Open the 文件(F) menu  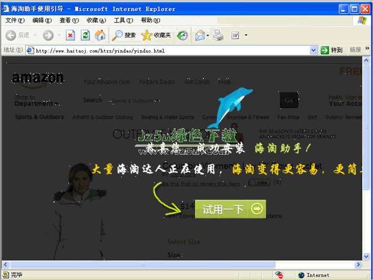[x=15, y=20]
